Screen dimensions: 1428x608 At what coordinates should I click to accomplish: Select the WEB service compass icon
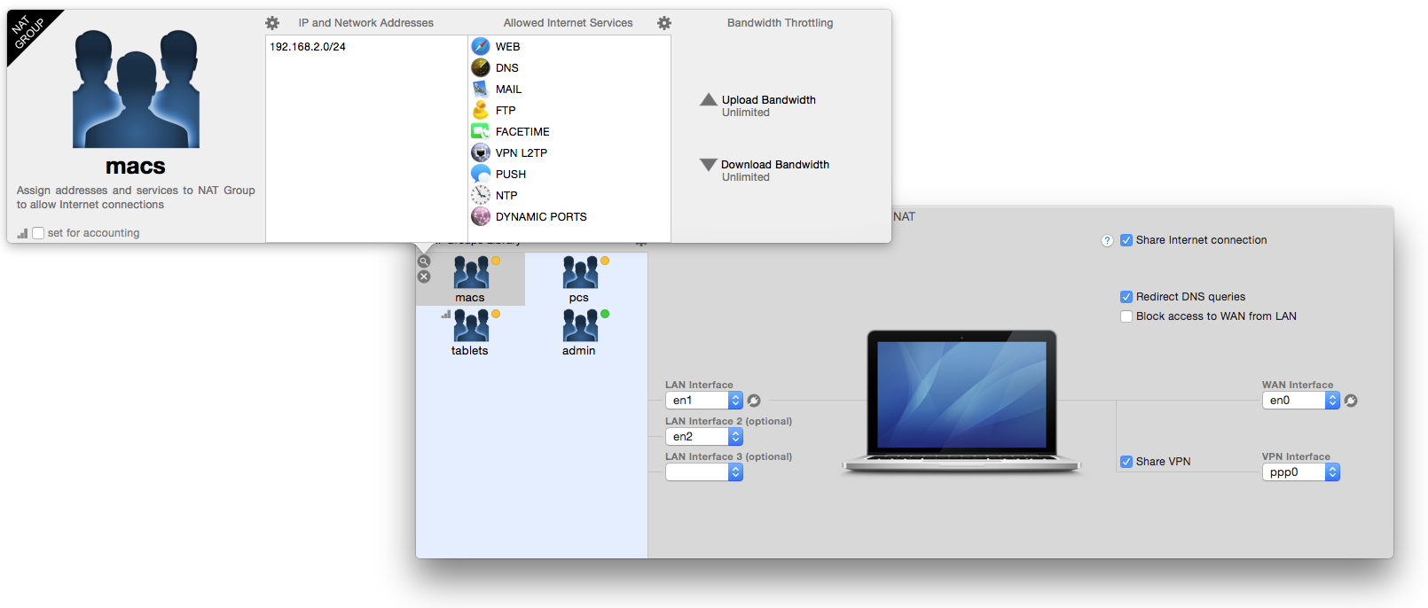481,46
